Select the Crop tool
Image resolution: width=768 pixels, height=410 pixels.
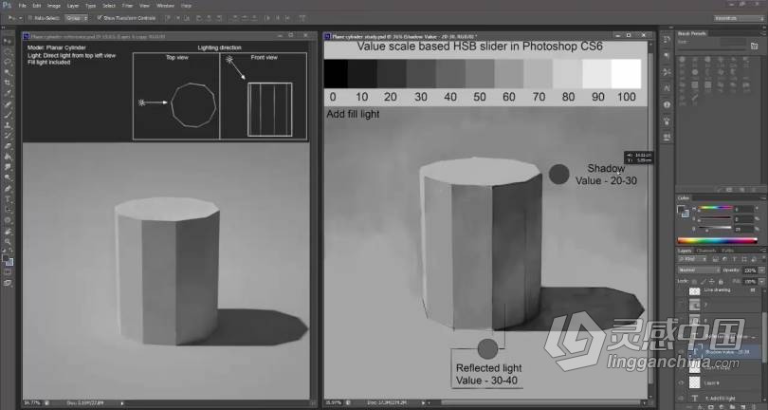[8, 83]
